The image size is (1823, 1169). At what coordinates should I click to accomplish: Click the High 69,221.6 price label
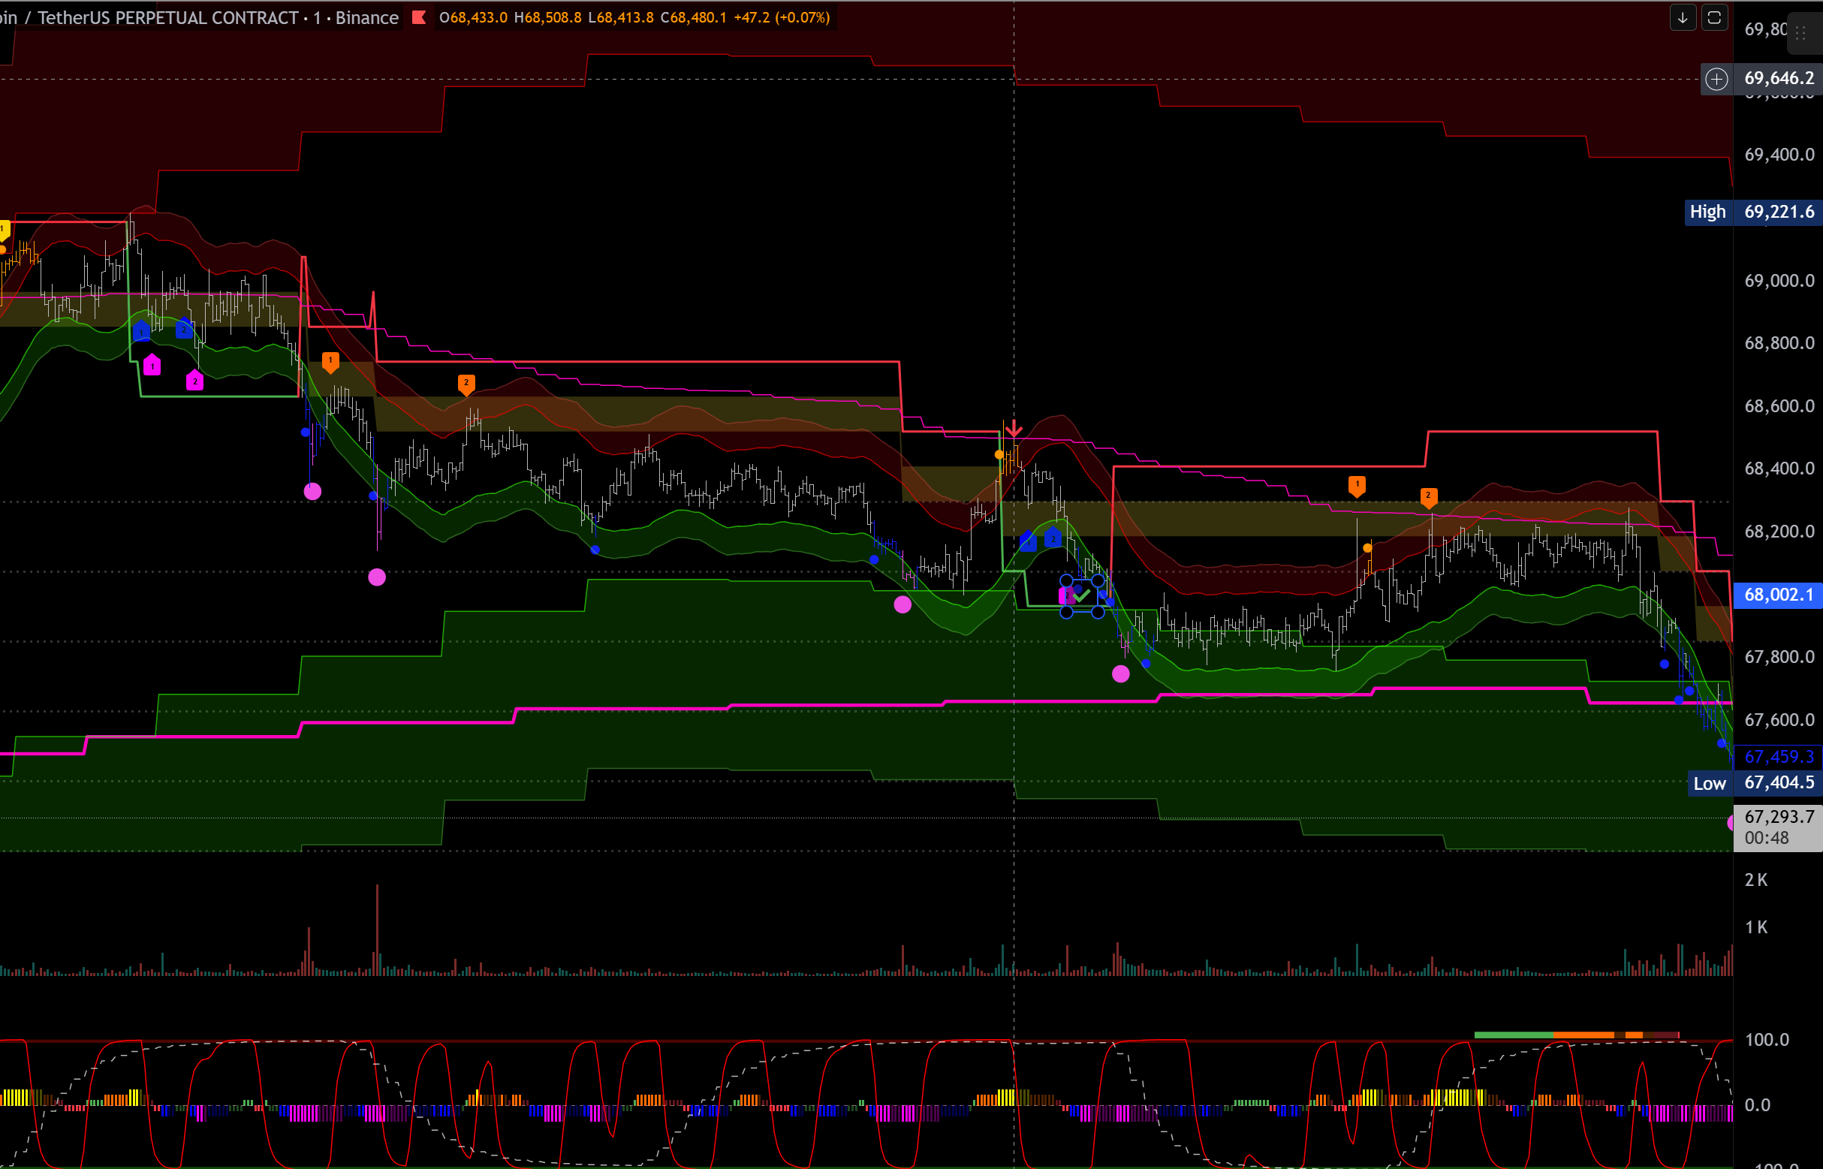(1752, 212)
